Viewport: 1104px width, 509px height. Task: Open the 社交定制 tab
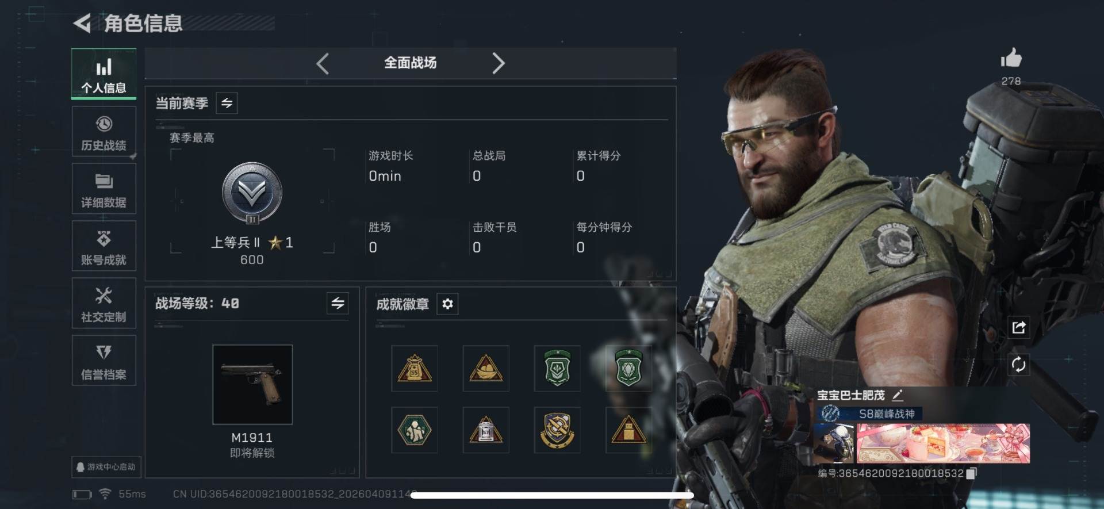104,303
